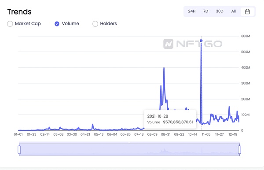Select the Holders radio button
This screenshot has height=170, width=264.
[x=95, y=24]
